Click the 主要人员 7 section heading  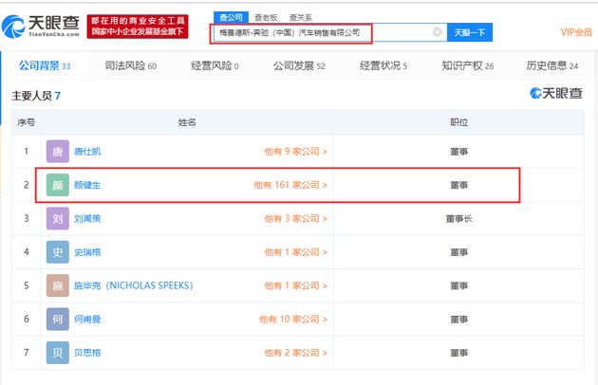[x=36, y=96]
